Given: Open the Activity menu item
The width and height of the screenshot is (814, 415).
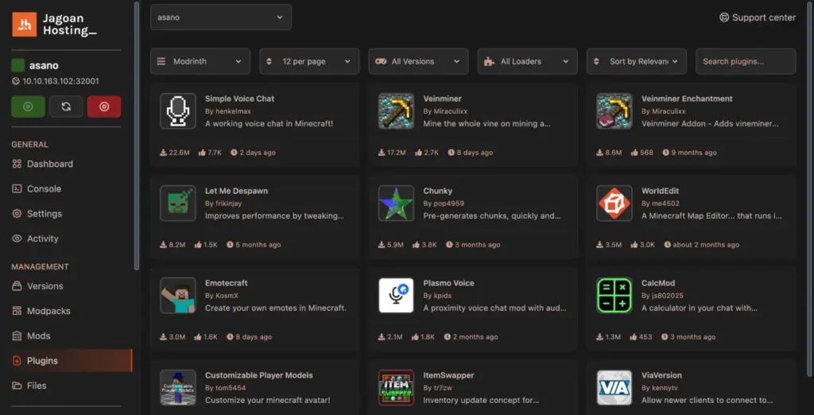Looking at the screenshot, I should (x=43, y=239).
